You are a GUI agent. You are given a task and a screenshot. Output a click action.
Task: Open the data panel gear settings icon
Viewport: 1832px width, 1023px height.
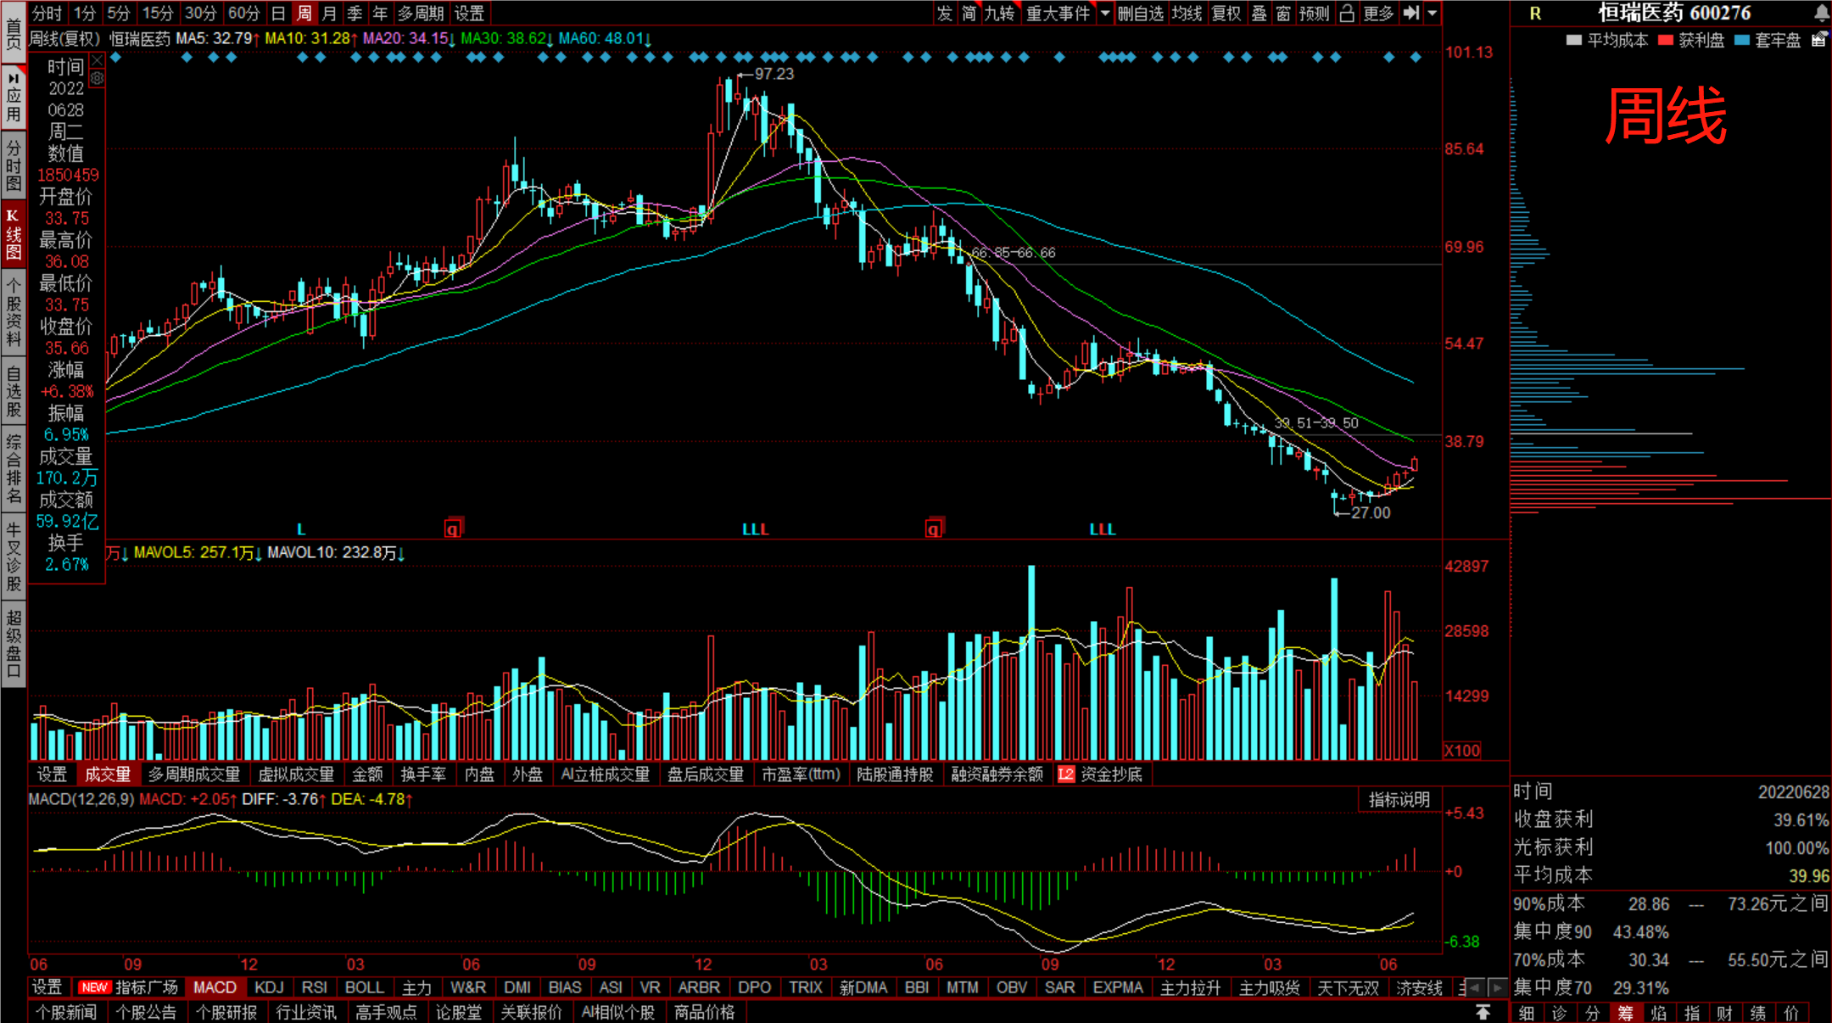point(97,79)
